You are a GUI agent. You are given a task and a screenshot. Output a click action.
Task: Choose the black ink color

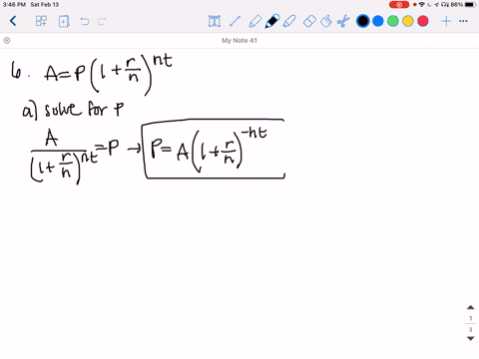pyautogui.click(x=363, y=21)
